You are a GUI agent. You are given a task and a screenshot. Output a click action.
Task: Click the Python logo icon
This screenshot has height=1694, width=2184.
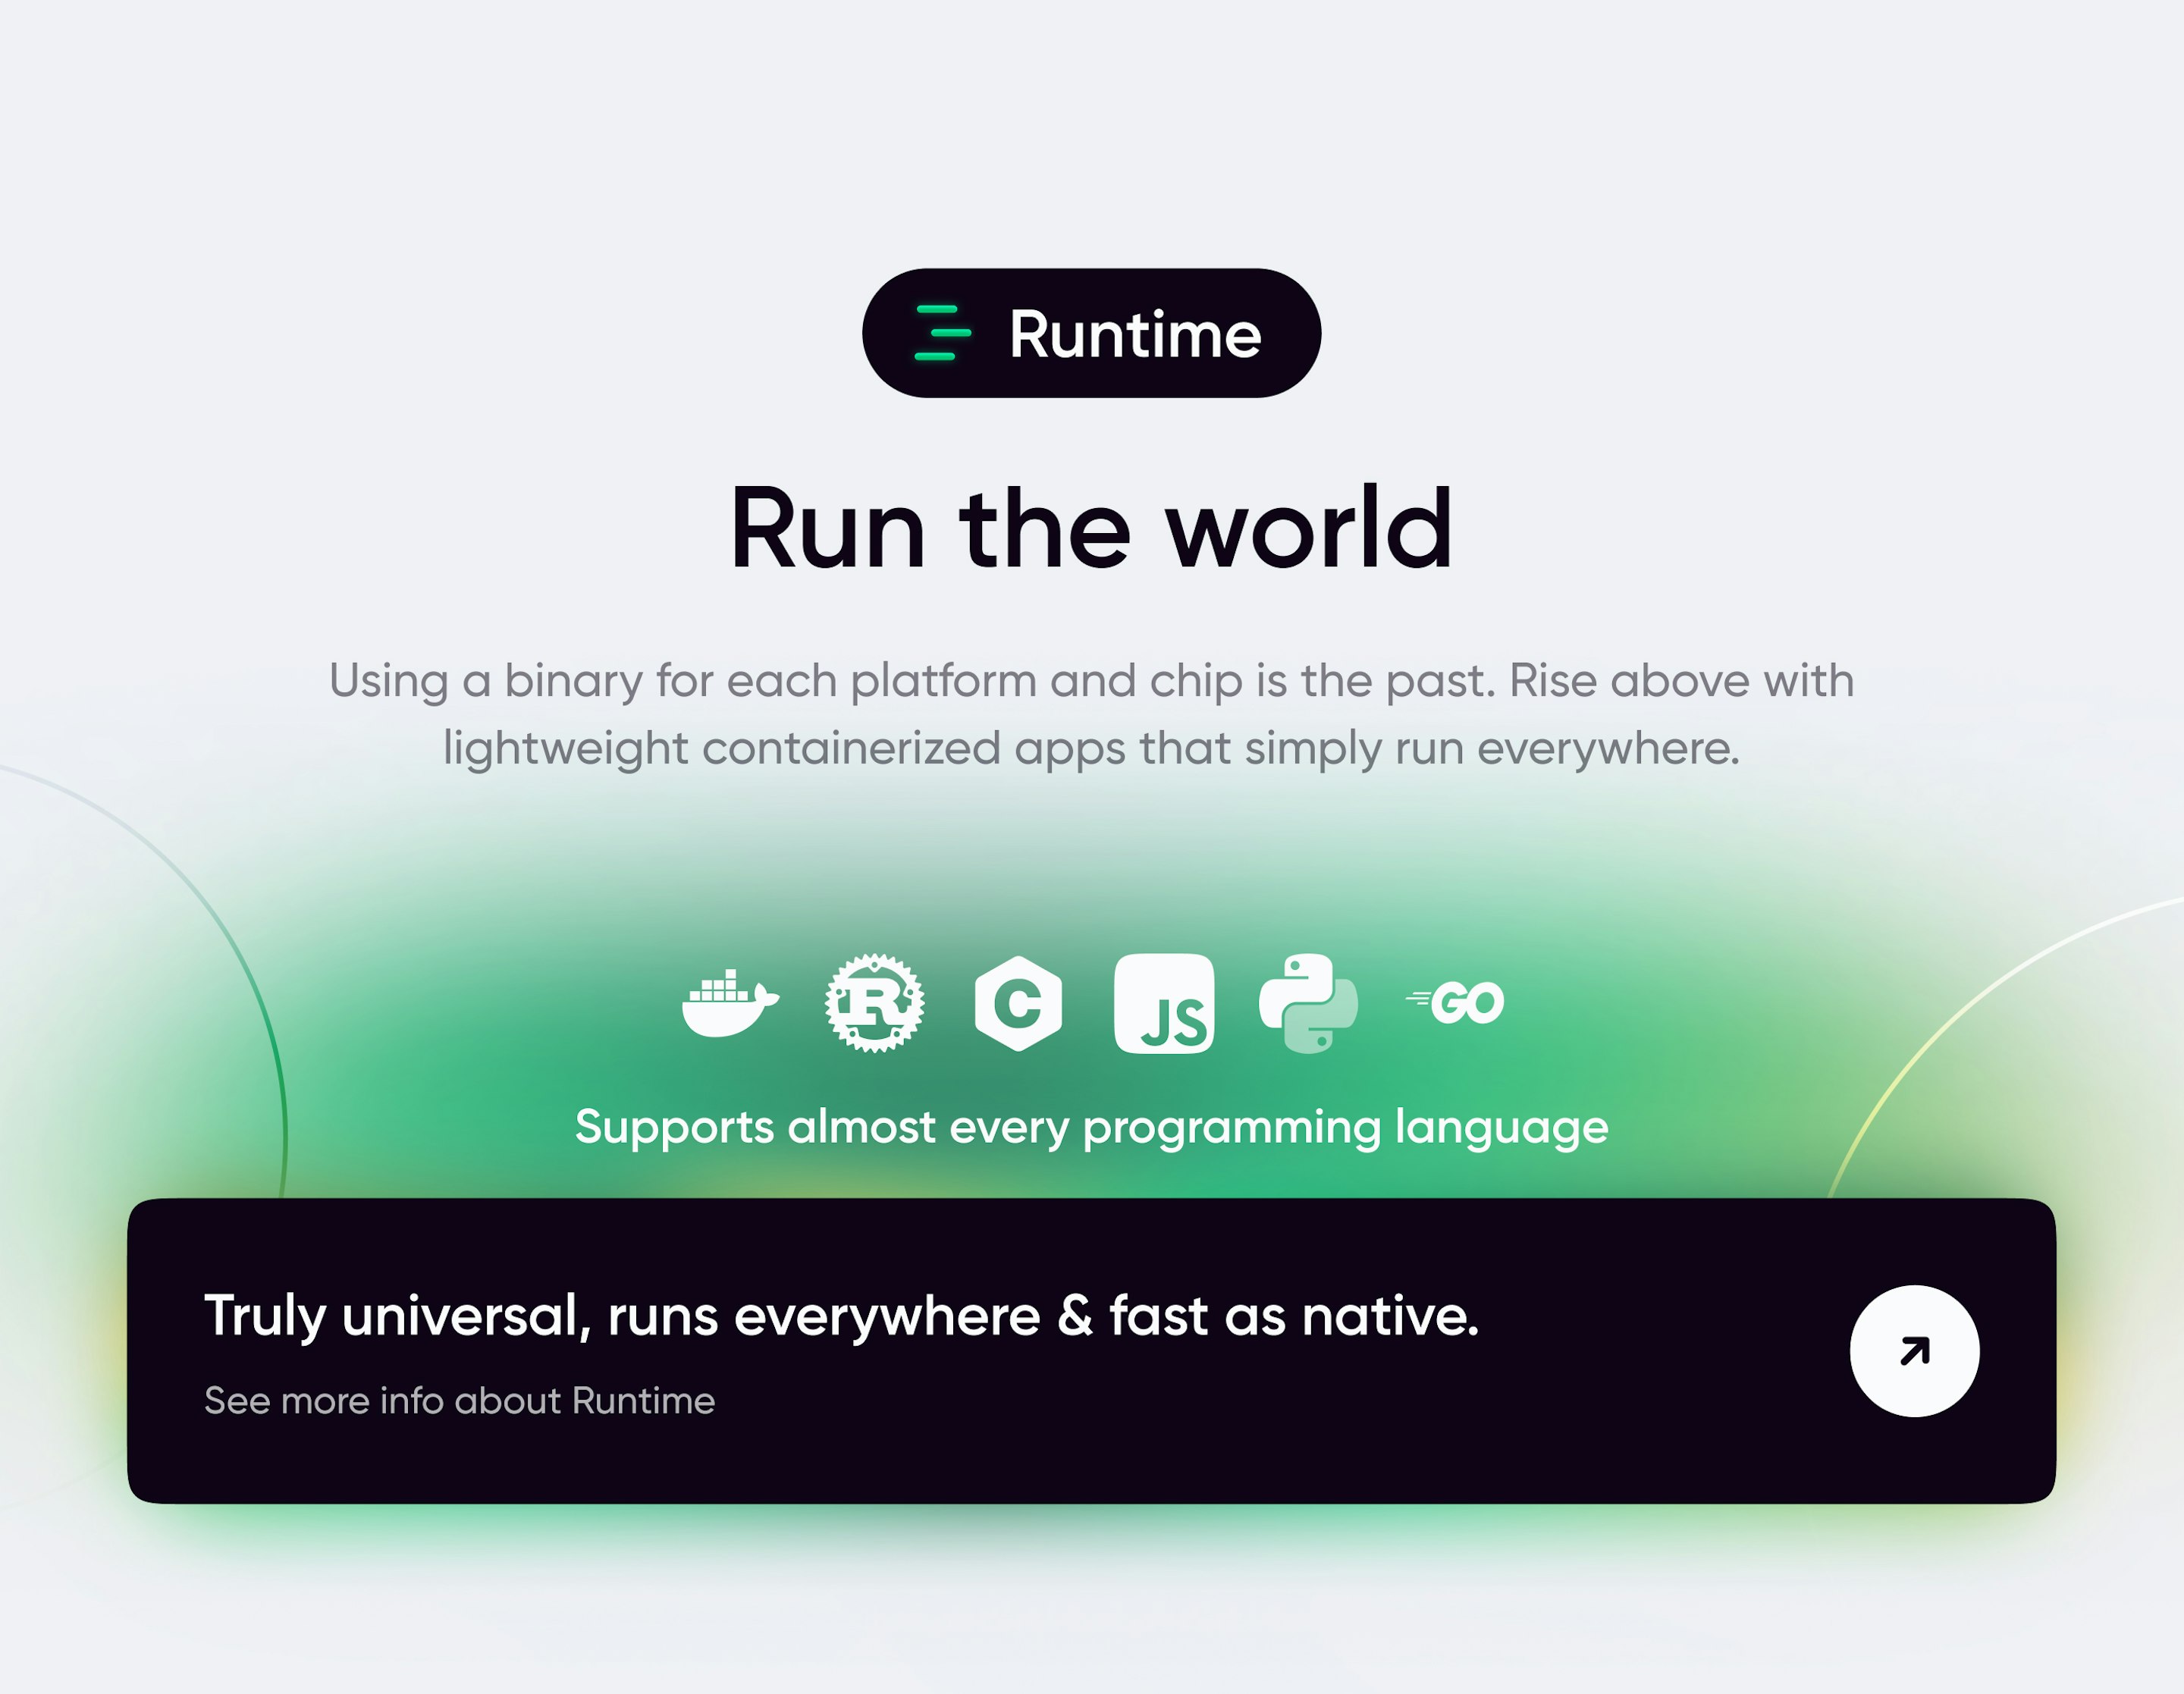tap(1308, 1003)
